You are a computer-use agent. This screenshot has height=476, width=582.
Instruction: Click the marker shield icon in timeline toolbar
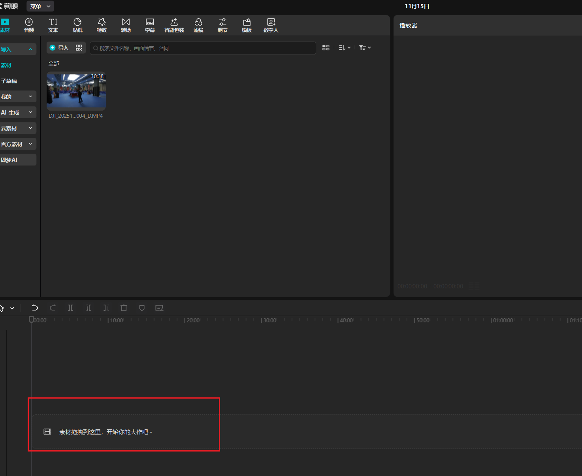(x=142, y=308)
